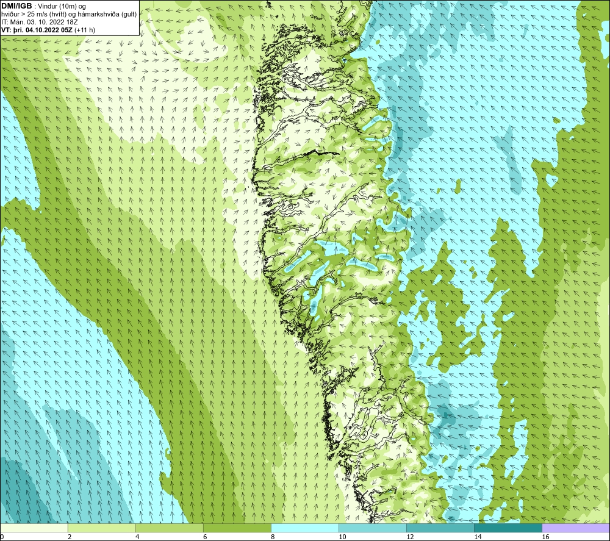Viewport: 610px width, 541px height.
Task: Click the pale yellow 0–2 m/s legend swatch
Action: point(34,528)
